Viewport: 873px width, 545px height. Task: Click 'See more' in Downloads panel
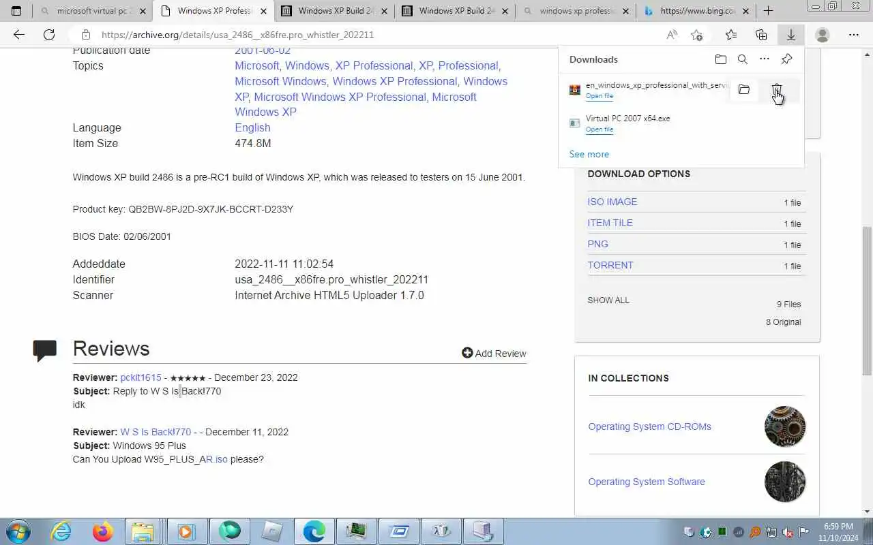tap(589, 154)
